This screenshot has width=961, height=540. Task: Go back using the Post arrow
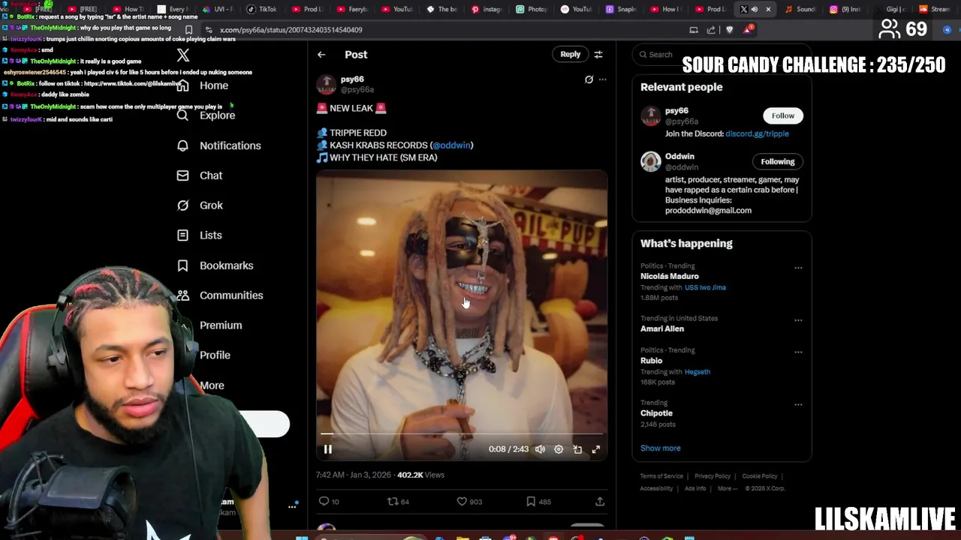click(x=321, y=55)
